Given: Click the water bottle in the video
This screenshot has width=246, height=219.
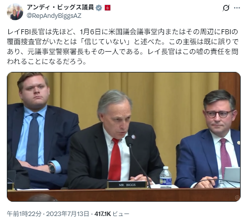Looking at the screenshot, I should (165, 177).
